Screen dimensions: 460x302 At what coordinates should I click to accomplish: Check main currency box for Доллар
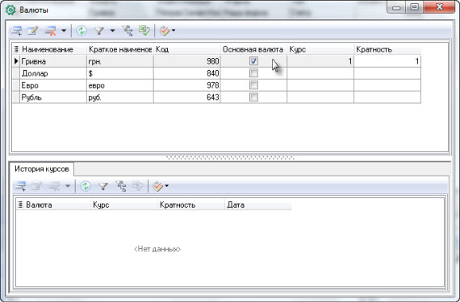253,73
